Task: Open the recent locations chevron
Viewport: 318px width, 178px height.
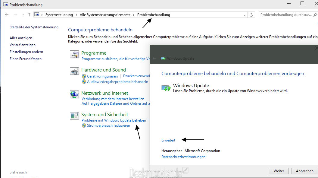Action: [23, 15]
